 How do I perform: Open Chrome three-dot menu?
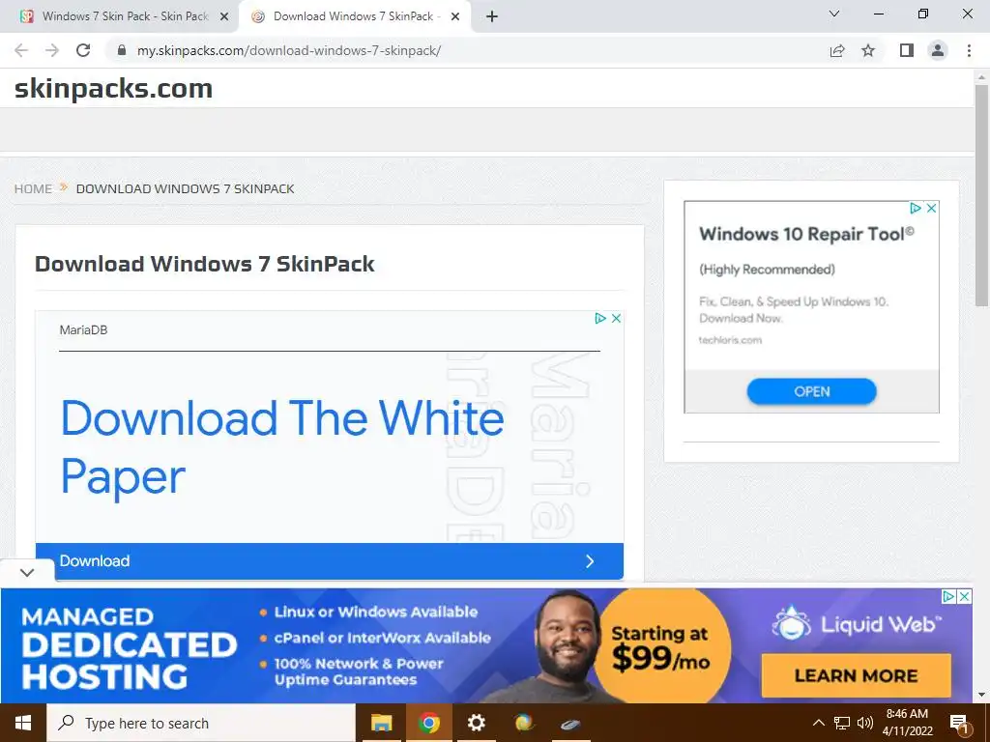[x=969, y=50]
